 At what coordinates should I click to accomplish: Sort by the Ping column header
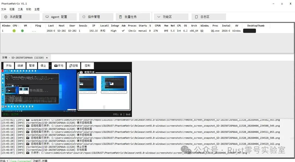point(38,26)
